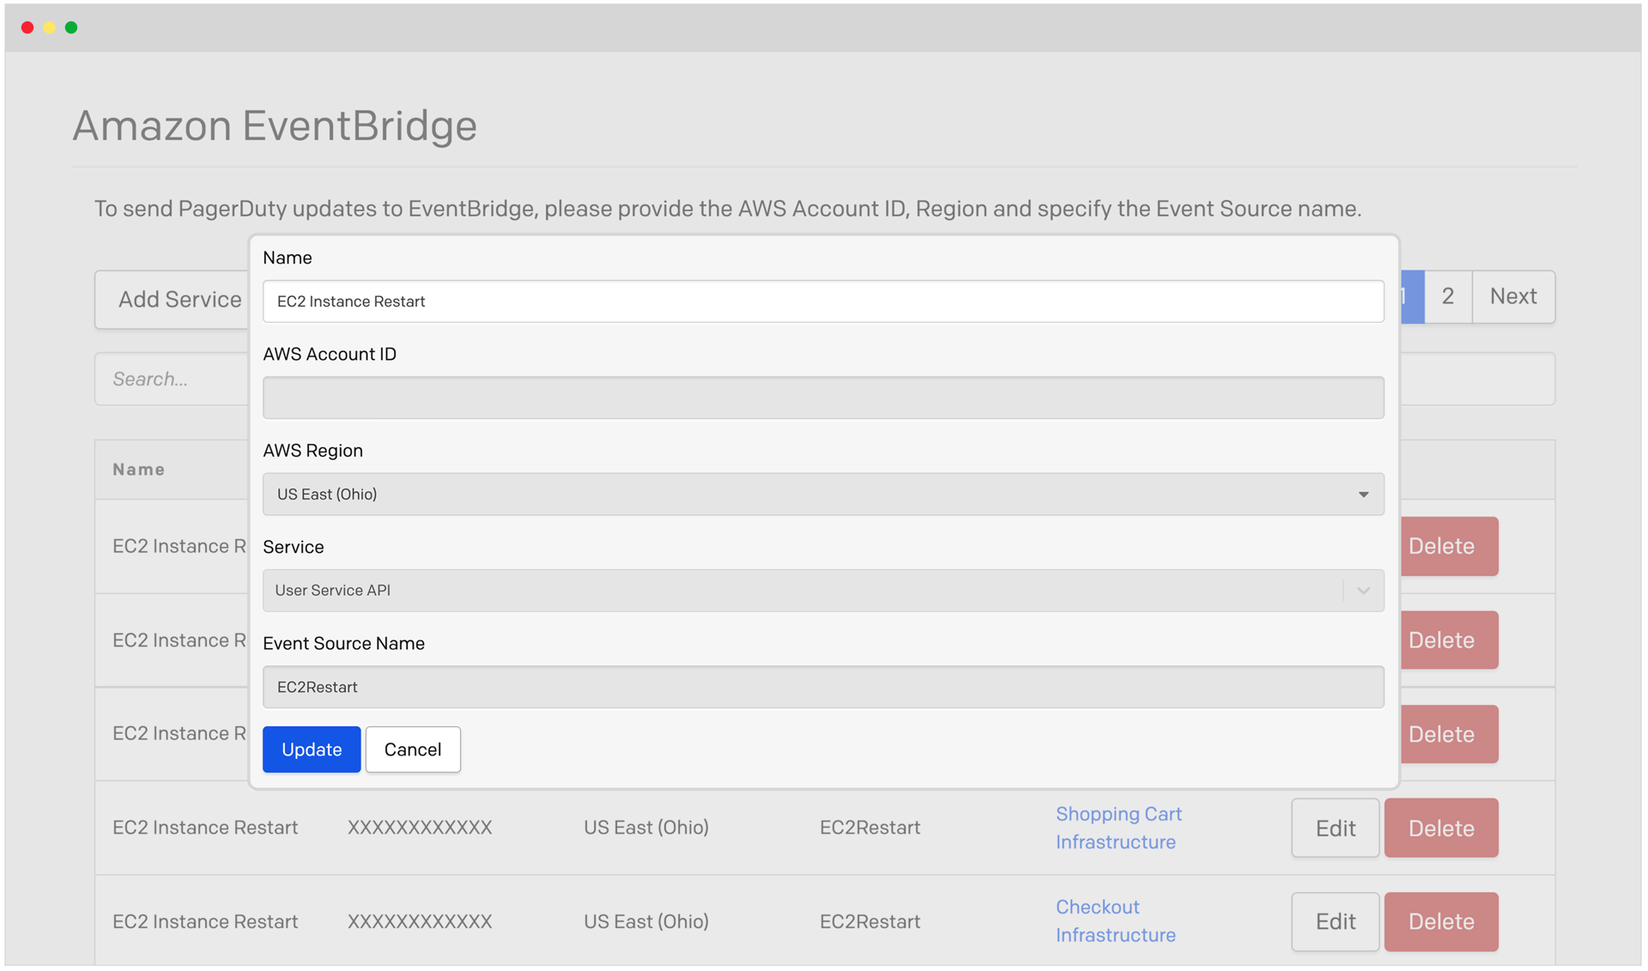Focus the Event Source Name field
The height and width of the screenshot is (971, 1648).
click(821, 687)
